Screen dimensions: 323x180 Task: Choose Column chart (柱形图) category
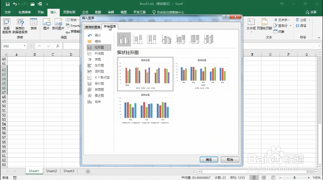tap(99, 48)
